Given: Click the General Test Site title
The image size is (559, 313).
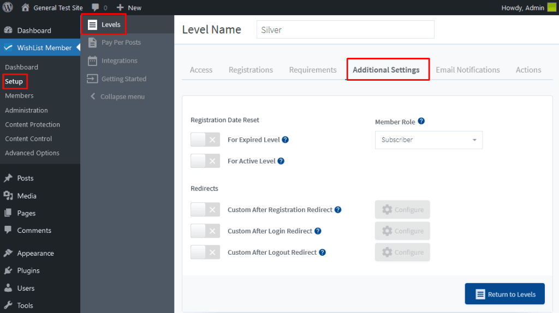Looking at the screenshot, I should (x=58, y=8).
